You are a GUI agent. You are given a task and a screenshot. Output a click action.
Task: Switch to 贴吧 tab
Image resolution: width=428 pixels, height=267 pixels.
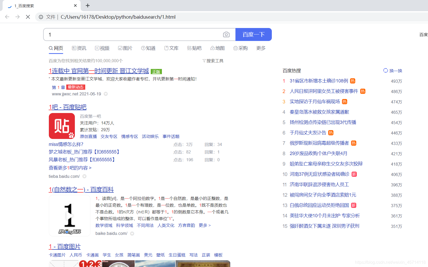[x=194, y=48]
